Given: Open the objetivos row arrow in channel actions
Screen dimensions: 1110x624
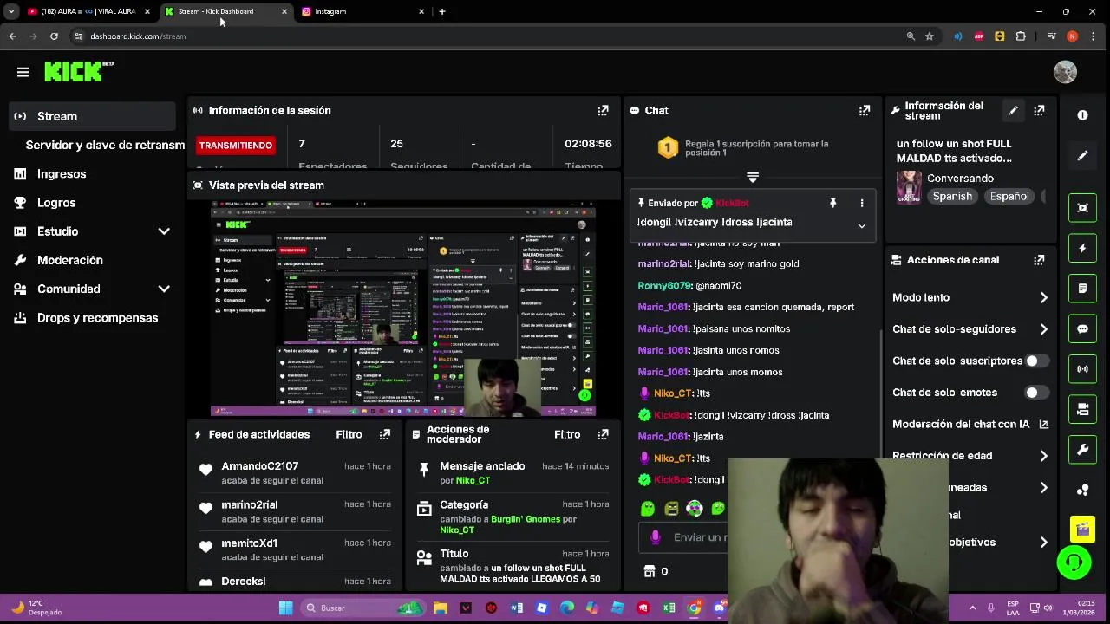Looking at the screenshot, I should click(x=1043, y=543).
